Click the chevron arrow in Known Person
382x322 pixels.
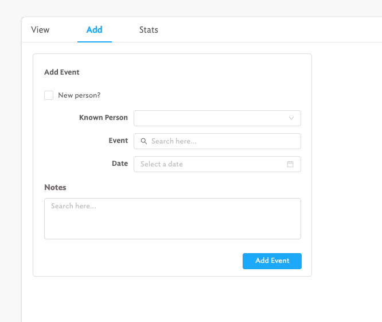[291, 118]
